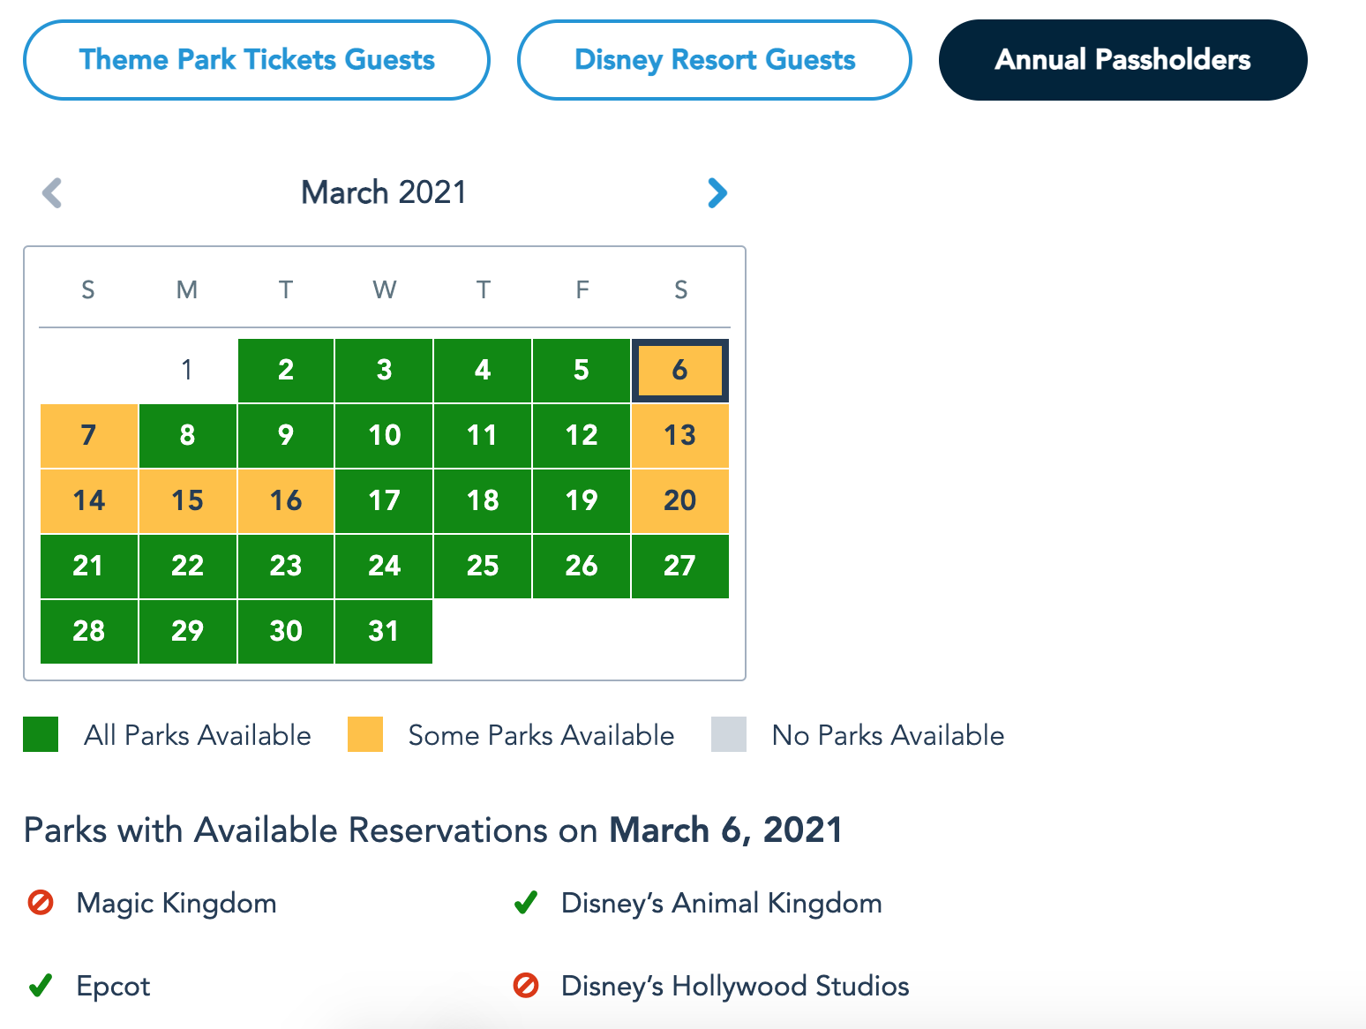Select March 13 on the calendar

click(x=679, y=435)
